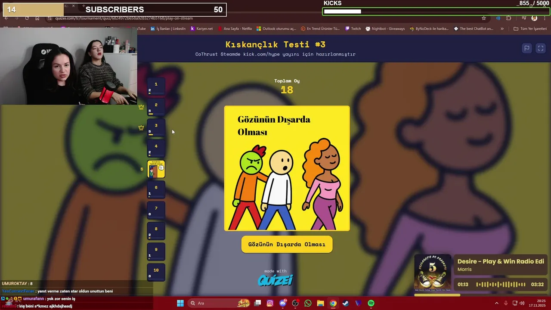The width and height of the screenshot is (551, 310).
Task: Open the Ana Sayfa - Netflix bookmark
Action: [235, 29]
